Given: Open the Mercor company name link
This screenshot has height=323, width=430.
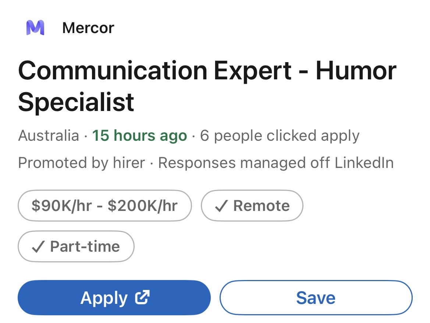Looking at the screenshot, I should (88, 28).
